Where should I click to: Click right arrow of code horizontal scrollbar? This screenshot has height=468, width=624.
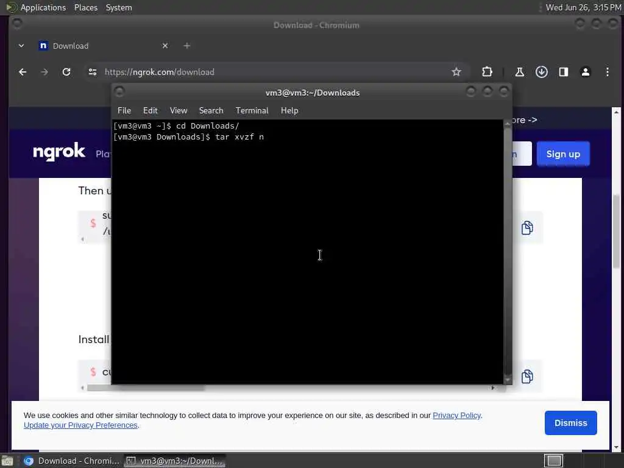[493, 388]
